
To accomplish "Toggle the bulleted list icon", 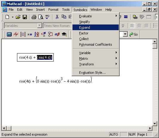I will pyautogui.click(x=155, y=26).
